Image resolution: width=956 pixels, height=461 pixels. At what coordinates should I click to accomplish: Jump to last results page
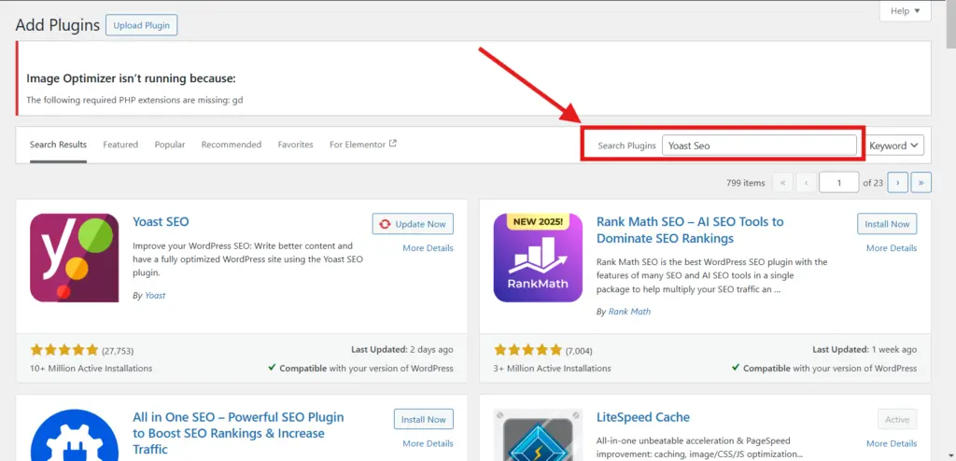pos(921,182)
